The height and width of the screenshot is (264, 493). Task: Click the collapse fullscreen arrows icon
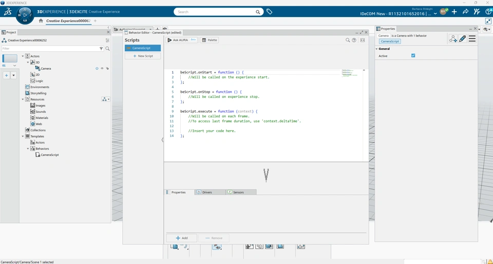(x=488, y=21)
